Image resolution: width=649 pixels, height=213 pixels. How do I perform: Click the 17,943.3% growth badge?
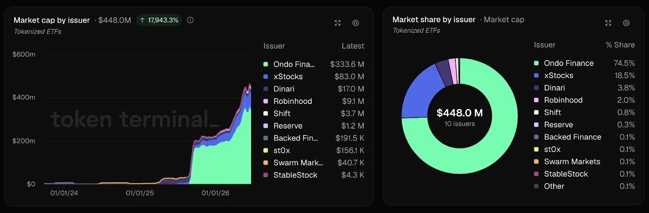point(159,20)
